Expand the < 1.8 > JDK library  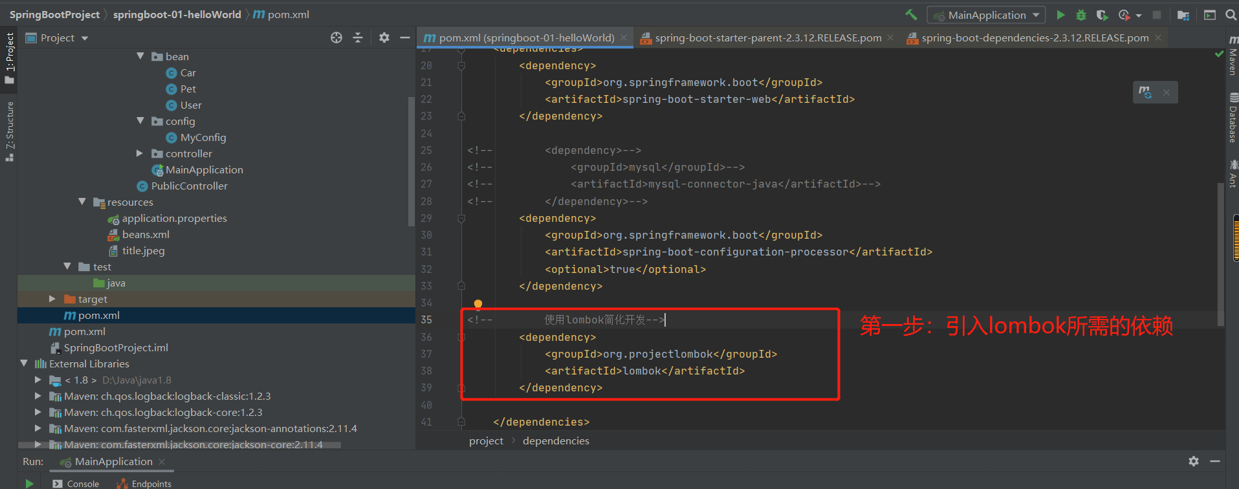tap(38, 380)
